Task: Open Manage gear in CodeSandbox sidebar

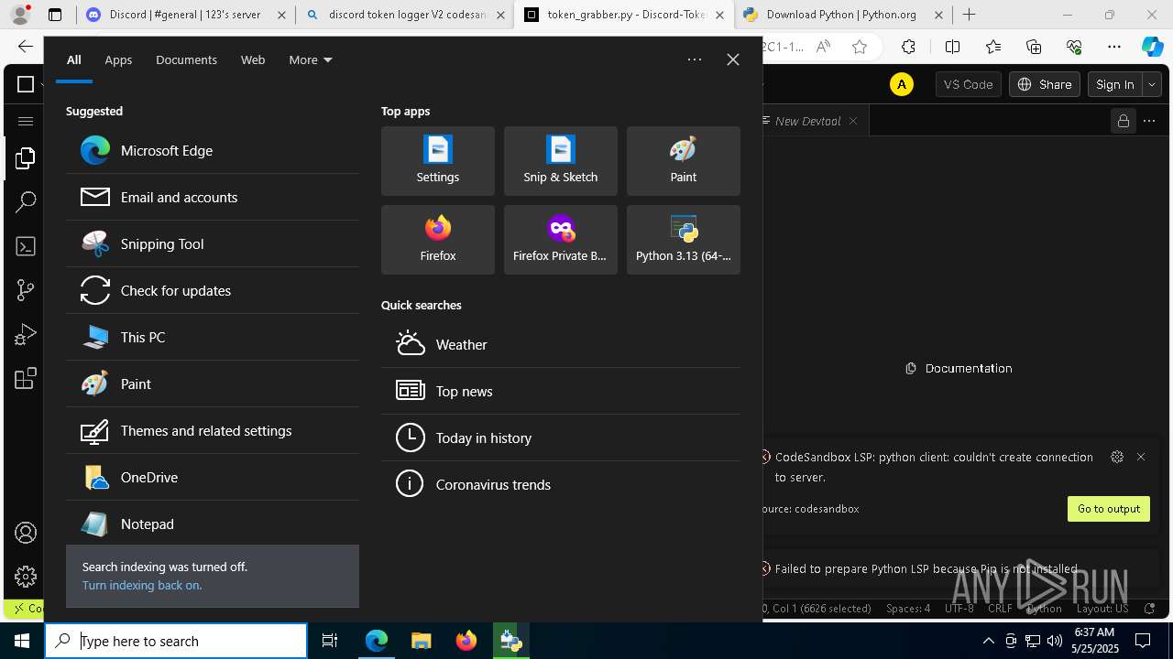Action: click(x=26, y=576)
